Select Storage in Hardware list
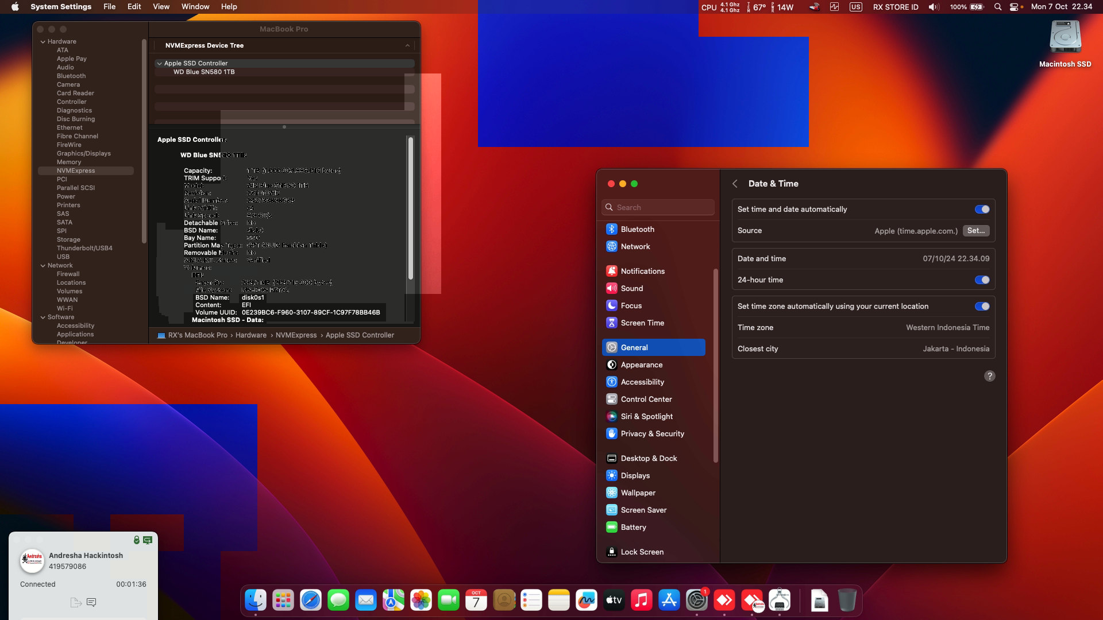Viewport: 1103px width, 620px height. [68, 239]
